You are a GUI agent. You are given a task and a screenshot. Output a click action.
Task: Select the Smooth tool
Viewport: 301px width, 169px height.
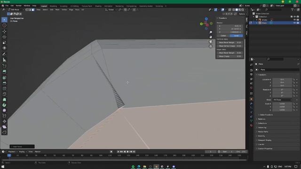(4, 110)
